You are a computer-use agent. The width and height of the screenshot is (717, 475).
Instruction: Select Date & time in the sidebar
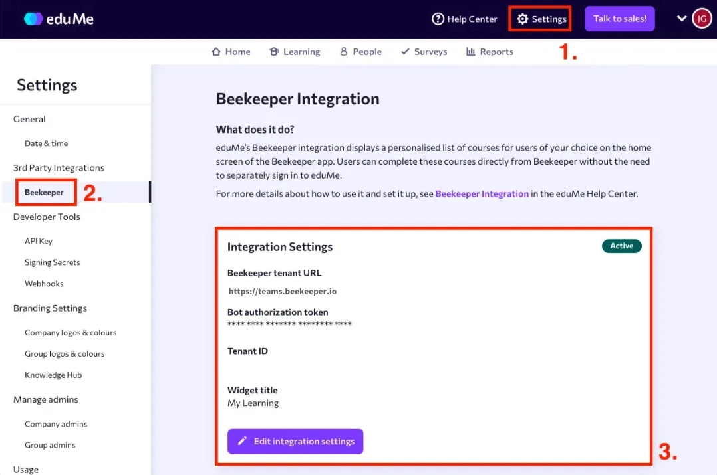pos(46,143)
